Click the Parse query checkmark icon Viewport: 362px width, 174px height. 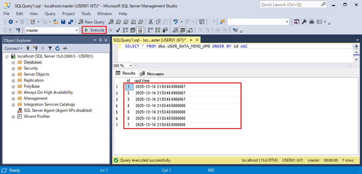(x=118, y=30)
